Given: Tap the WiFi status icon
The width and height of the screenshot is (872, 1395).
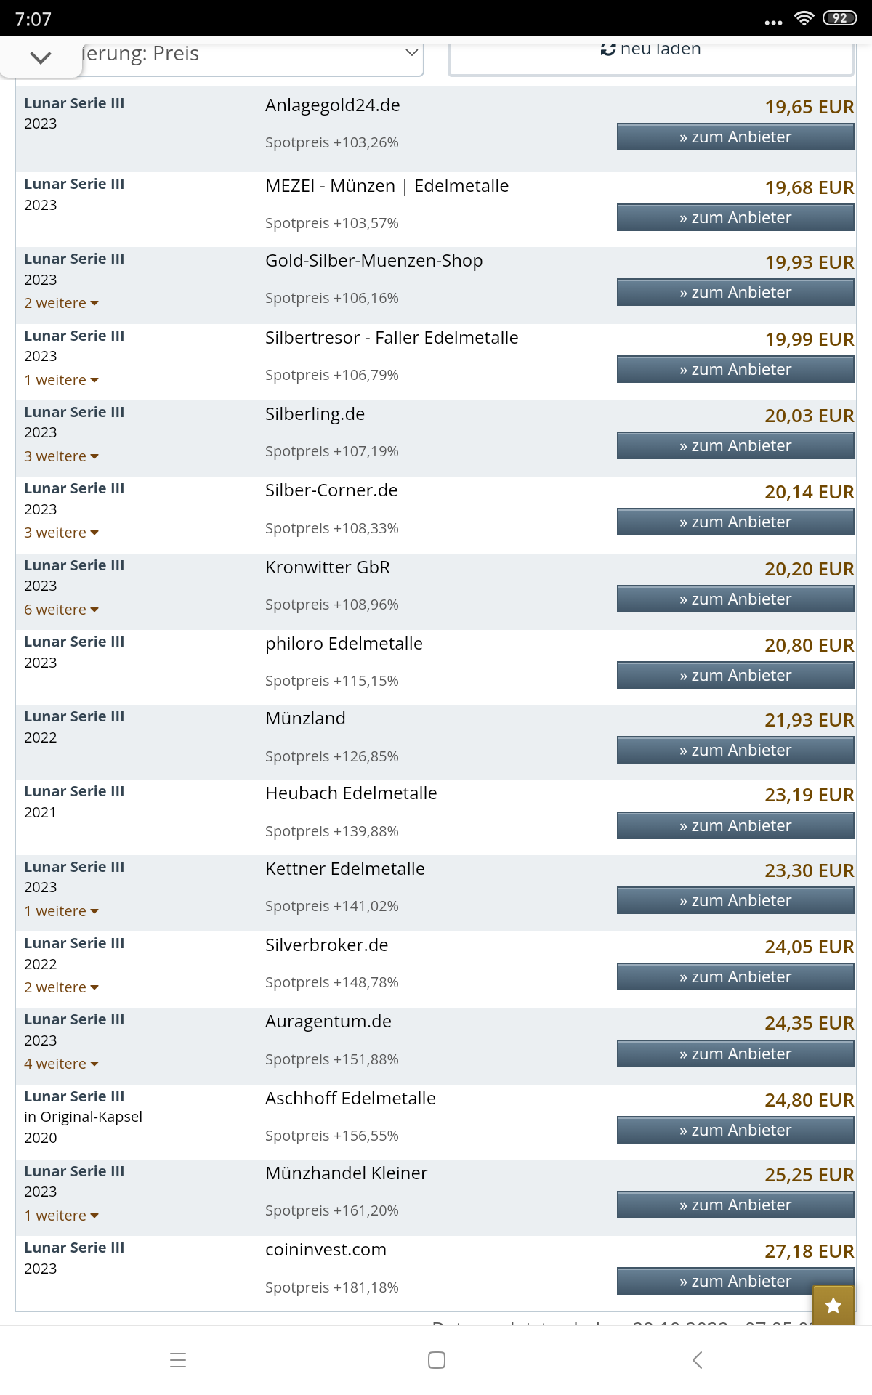Looking at the screenshot, I should [x=804, y=18].
